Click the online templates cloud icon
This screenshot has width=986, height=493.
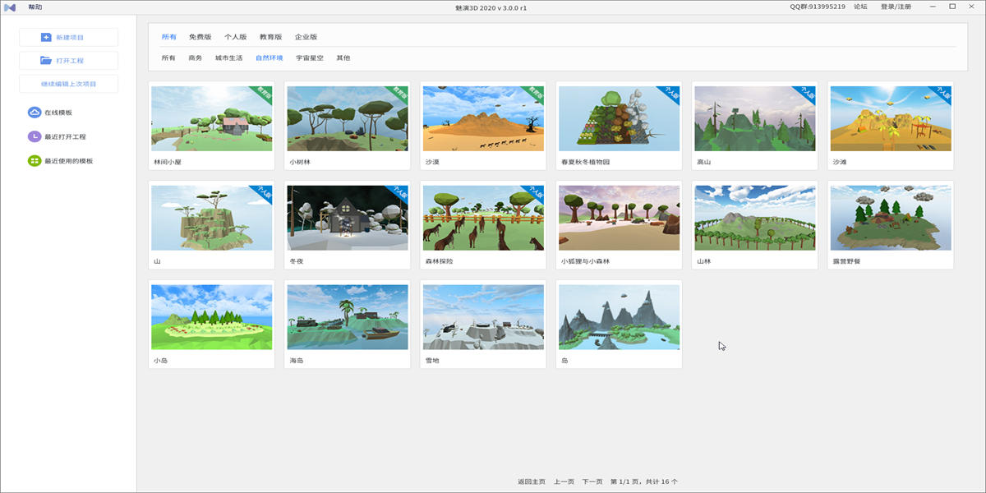(x=35, y=113)
